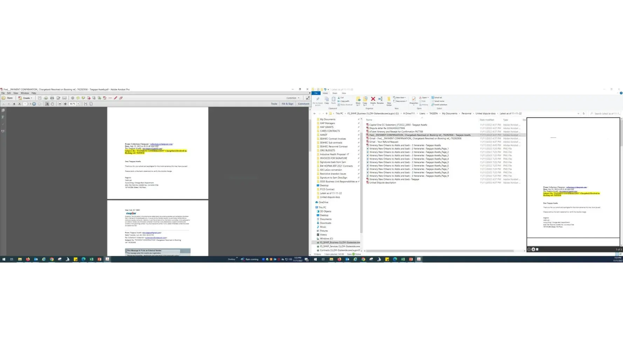This screenshot has height=350, width=623.
Task: Click the next page arrow in Acrobat
Action: coord(14,104)
